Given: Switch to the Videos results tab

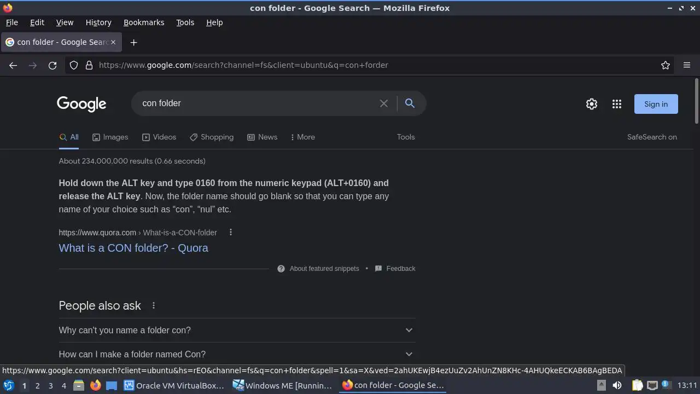Looking at the screenshot, I should tap(159, 137).
